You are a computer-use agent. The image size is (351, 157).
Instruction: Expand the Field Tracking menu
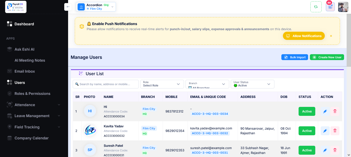pyautogui.click(x=34, y=127)
